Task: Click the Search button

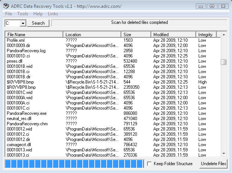Action: point(38,23)
